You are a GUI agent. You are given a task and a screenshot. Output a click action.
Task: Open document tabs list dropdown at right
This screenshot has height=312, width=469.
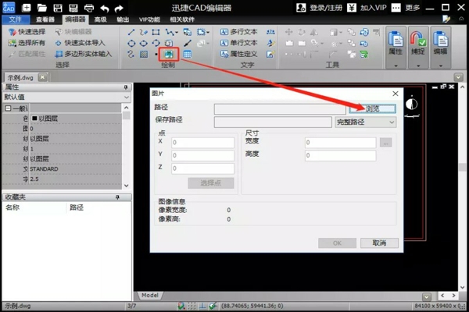458,77
